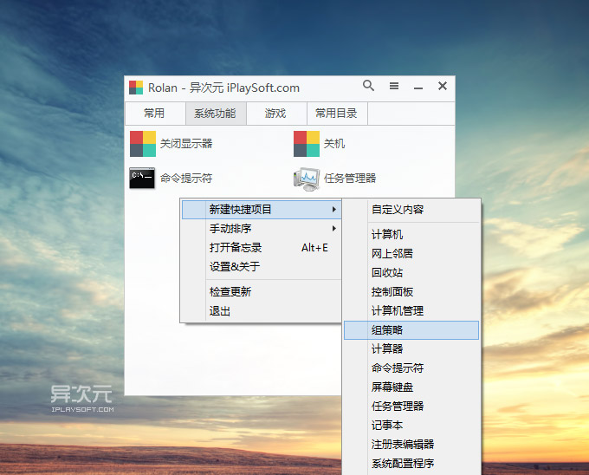Click the highlighted 组策略 submenu entry
The width and height of the screenshot is (589, 475).
pos(411,330)
